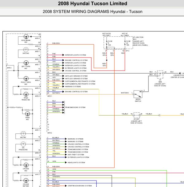Image resolution: width=184 pixels, height=187 pixels.
Task: Select the OIL PRESSURE lamp symbol
Action: (23, 144)
